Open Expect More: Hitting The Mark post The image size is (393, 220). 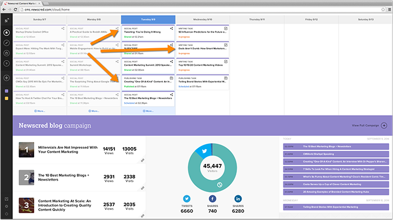click(x=39, y=48)
